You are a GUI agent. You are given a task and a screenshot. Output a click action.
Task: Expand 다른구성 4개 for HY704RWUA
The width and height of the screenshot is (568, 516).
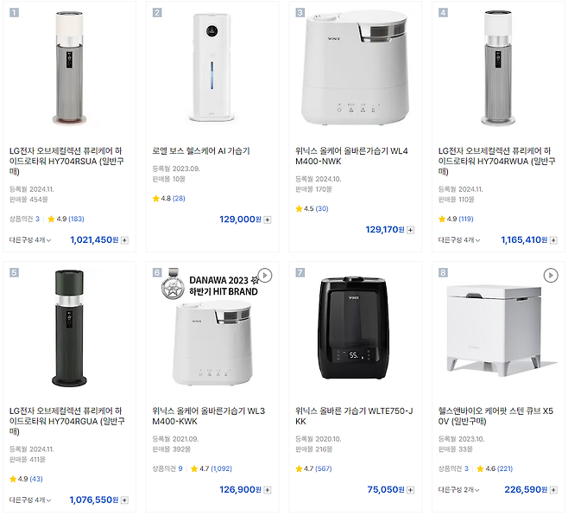click(x=458, y=240)
